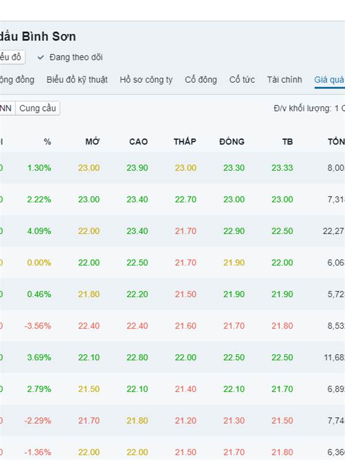The width and height of the screenshot is (345, 460).
Task: Click close price 22.90 in the 4.09% row
Action: point(234,231)
